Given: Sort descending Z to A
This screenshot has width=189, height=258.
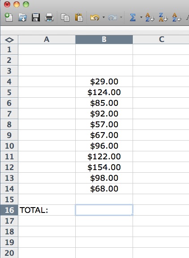Looking at the screenshot, I should 163,17.
